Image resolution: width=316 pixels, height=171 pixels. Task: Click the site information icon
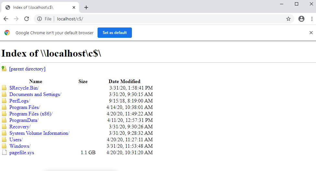tap(40, 19)
